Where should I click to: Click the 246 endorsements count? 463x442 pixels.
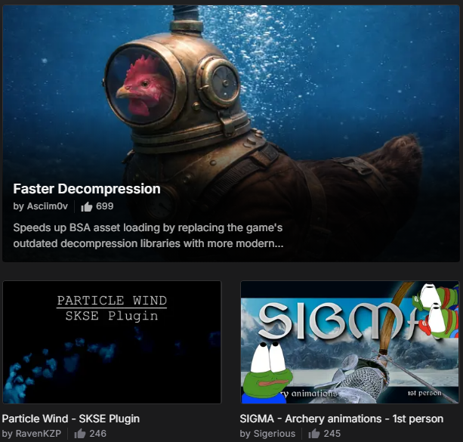click(97, 434)
